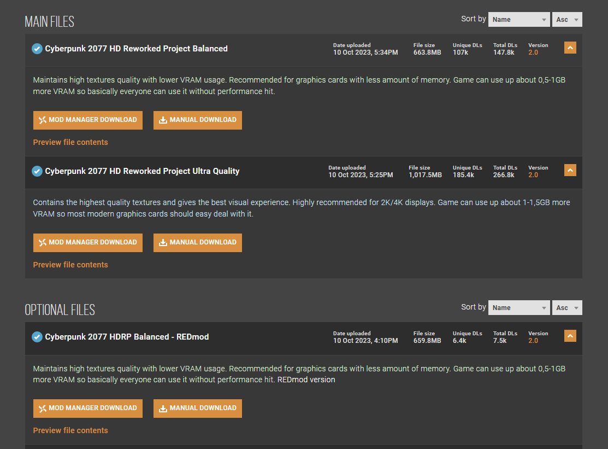Manual Download the HDRP Balanced REDmod file

point(198,408)
